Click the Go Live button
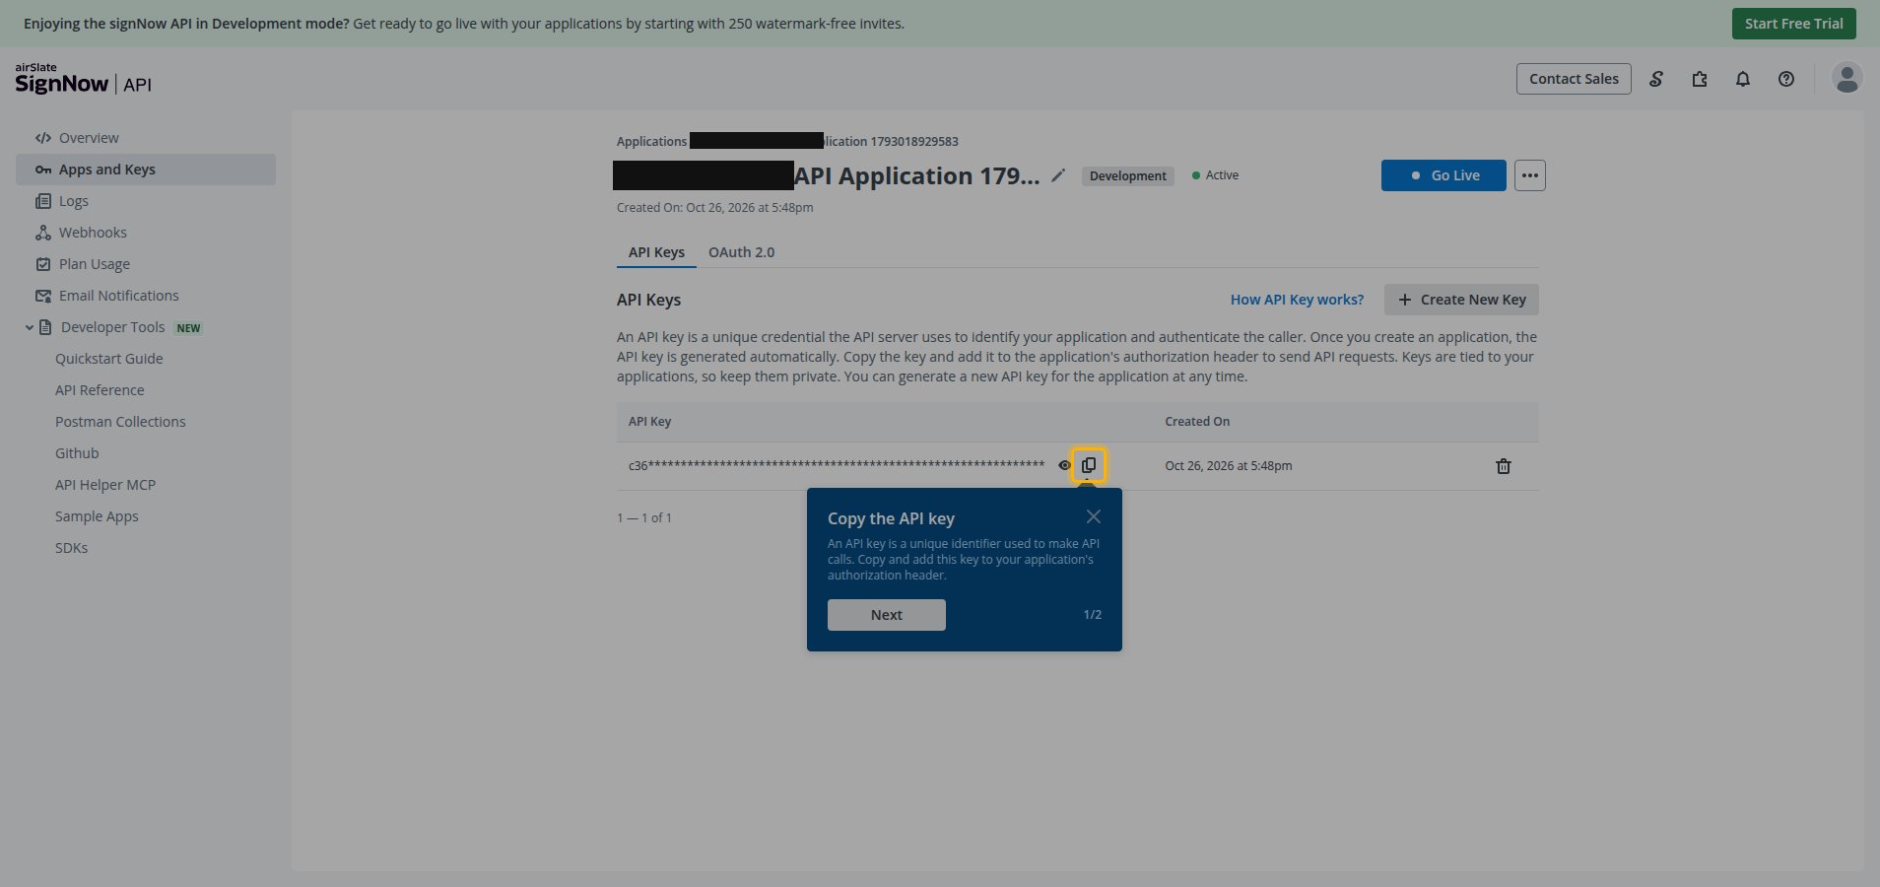1880x887 pixels. [1444, 175]
